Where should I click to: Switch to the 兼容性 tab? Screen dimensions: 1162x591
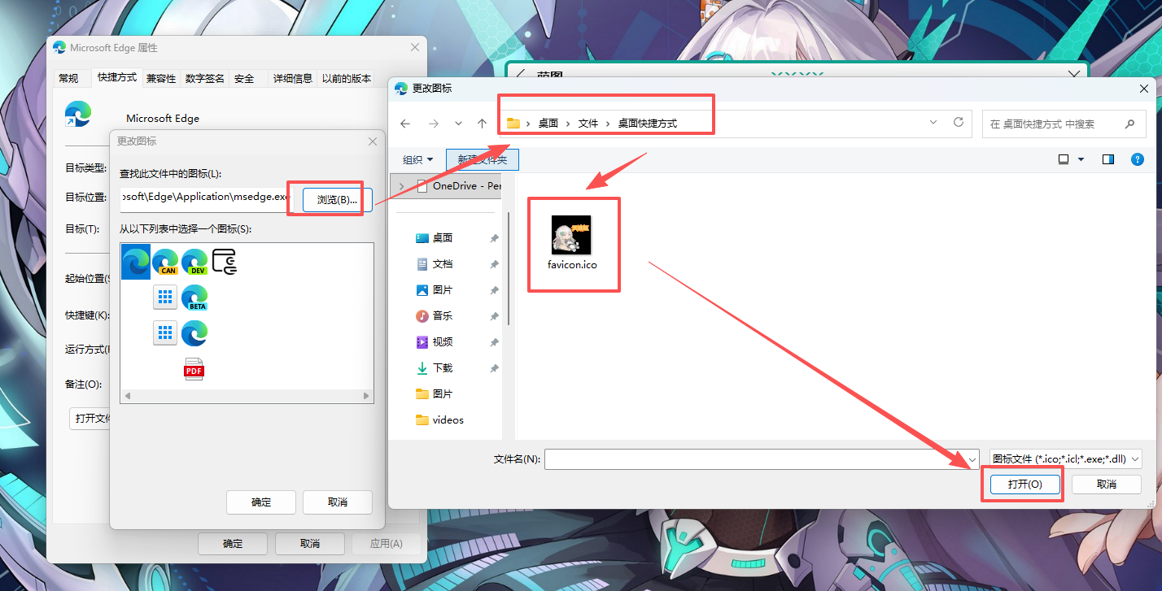(161, 78)
